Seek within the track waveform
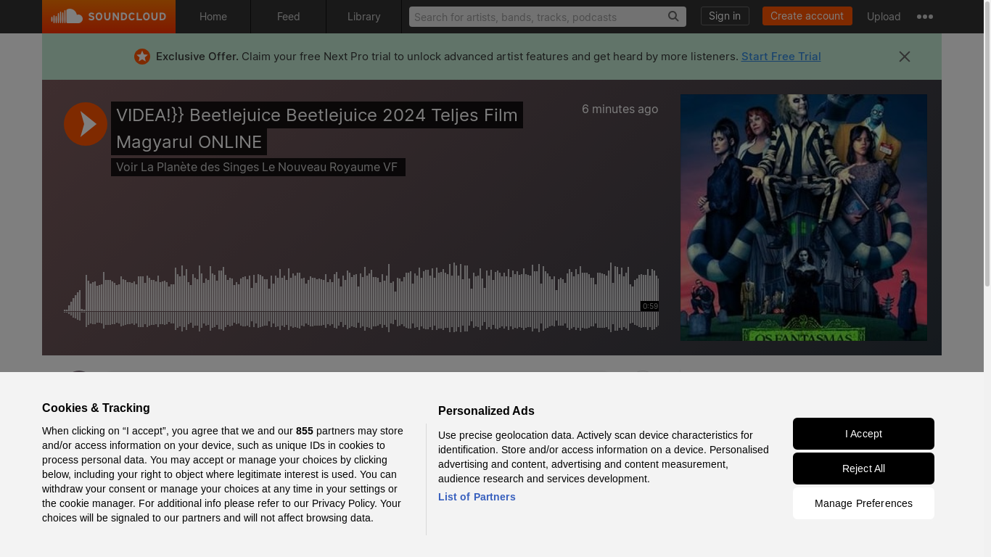 (361, 297)
